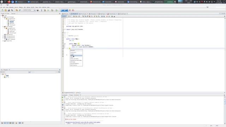Collapse the Key class node in Navigator
The height and width of the screenshot is (127, 226).
pyautogui.click(x=1, y=74)
